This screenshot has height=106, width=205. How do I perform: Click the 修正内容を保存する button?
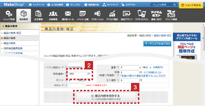click(106, 97)
